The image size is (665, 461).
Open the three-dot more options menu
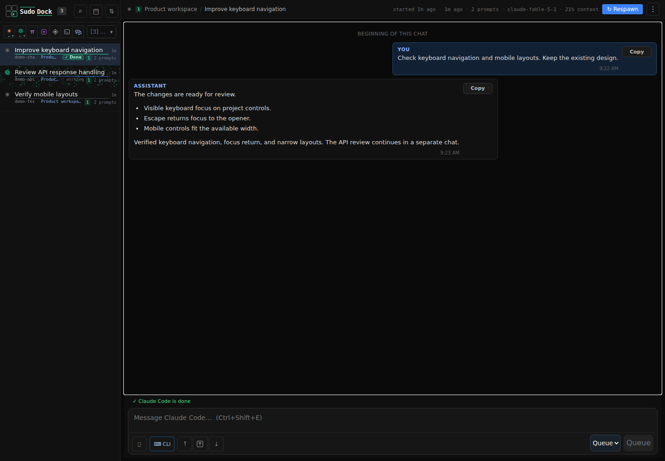tap(653, 9)
